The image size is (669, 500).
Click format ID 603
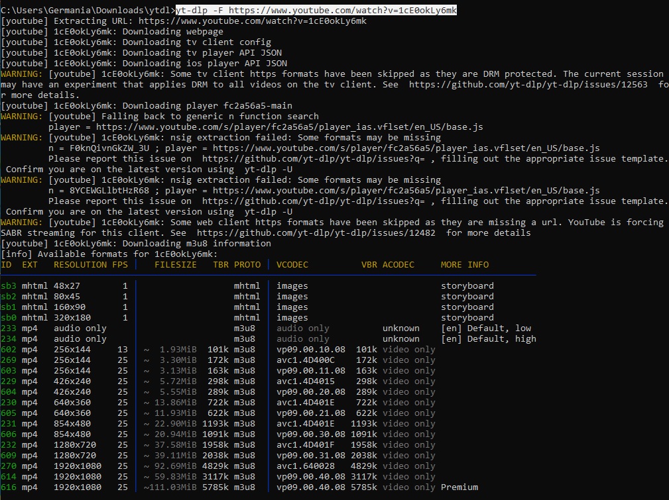(x=9, y=371)
